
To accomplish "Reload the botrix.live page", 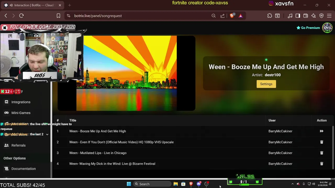I will [x=21, y=16].
